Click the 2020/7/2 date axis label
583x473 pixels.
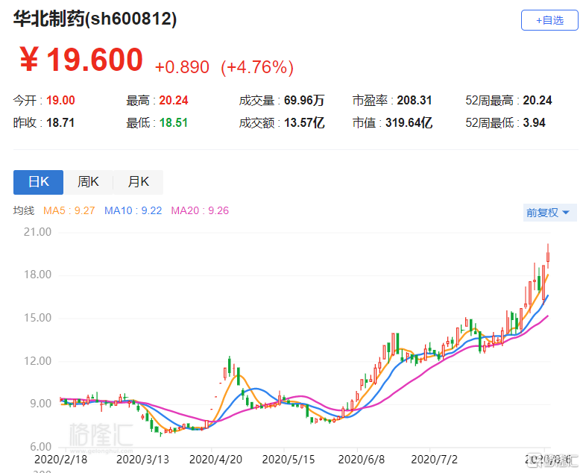(434, 460)
